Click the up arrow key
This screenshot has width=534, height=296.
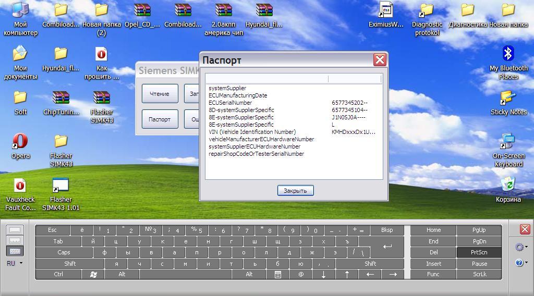click(347, 275)
